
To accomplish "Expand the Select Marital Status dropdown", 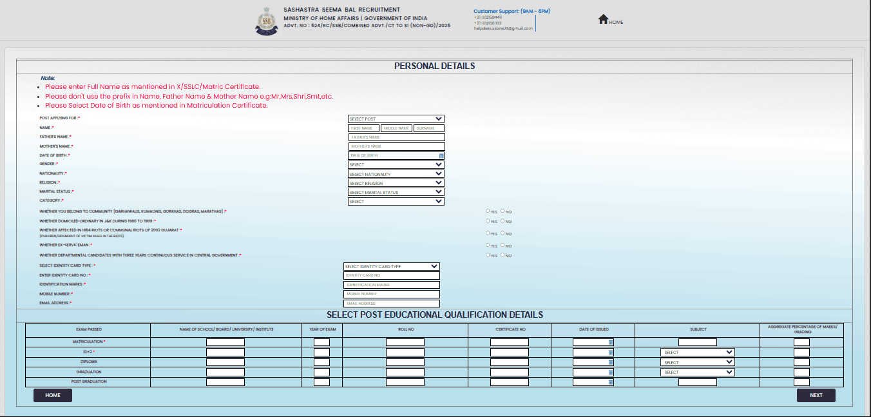I will click(396, 192).
